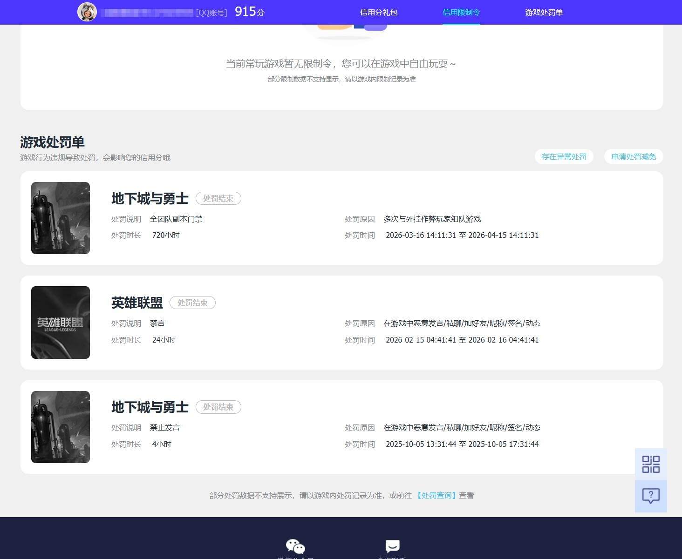Click the 禁言 description in 英雄联盟 record

point(157,323)
